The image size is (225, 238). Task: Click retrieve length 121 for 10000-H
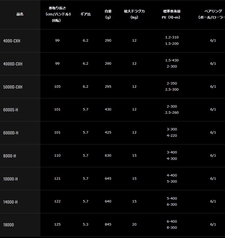click(x=57, y=179)
